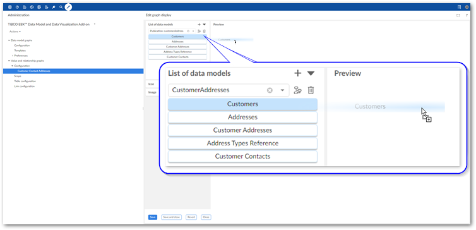Open the Link configuration tree item

click(x=24, y=87)
